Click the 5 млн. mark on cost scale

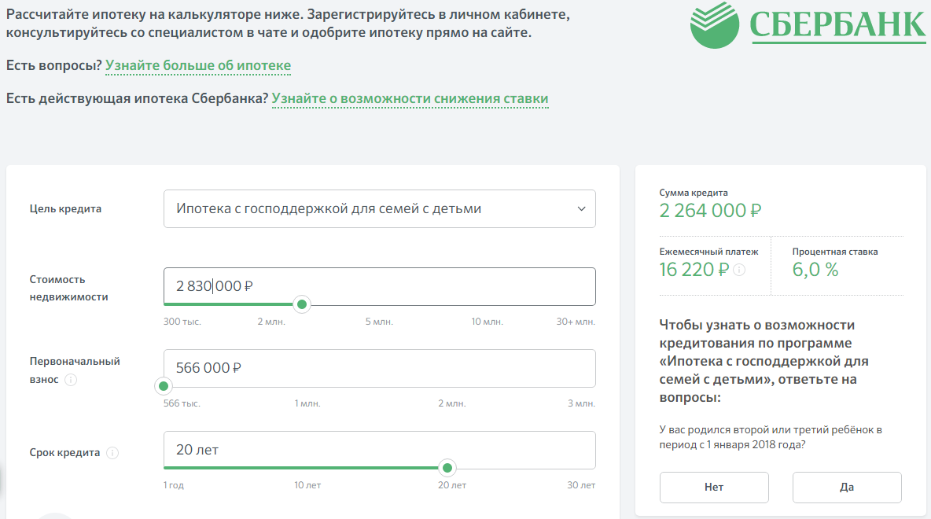(379, 322)
